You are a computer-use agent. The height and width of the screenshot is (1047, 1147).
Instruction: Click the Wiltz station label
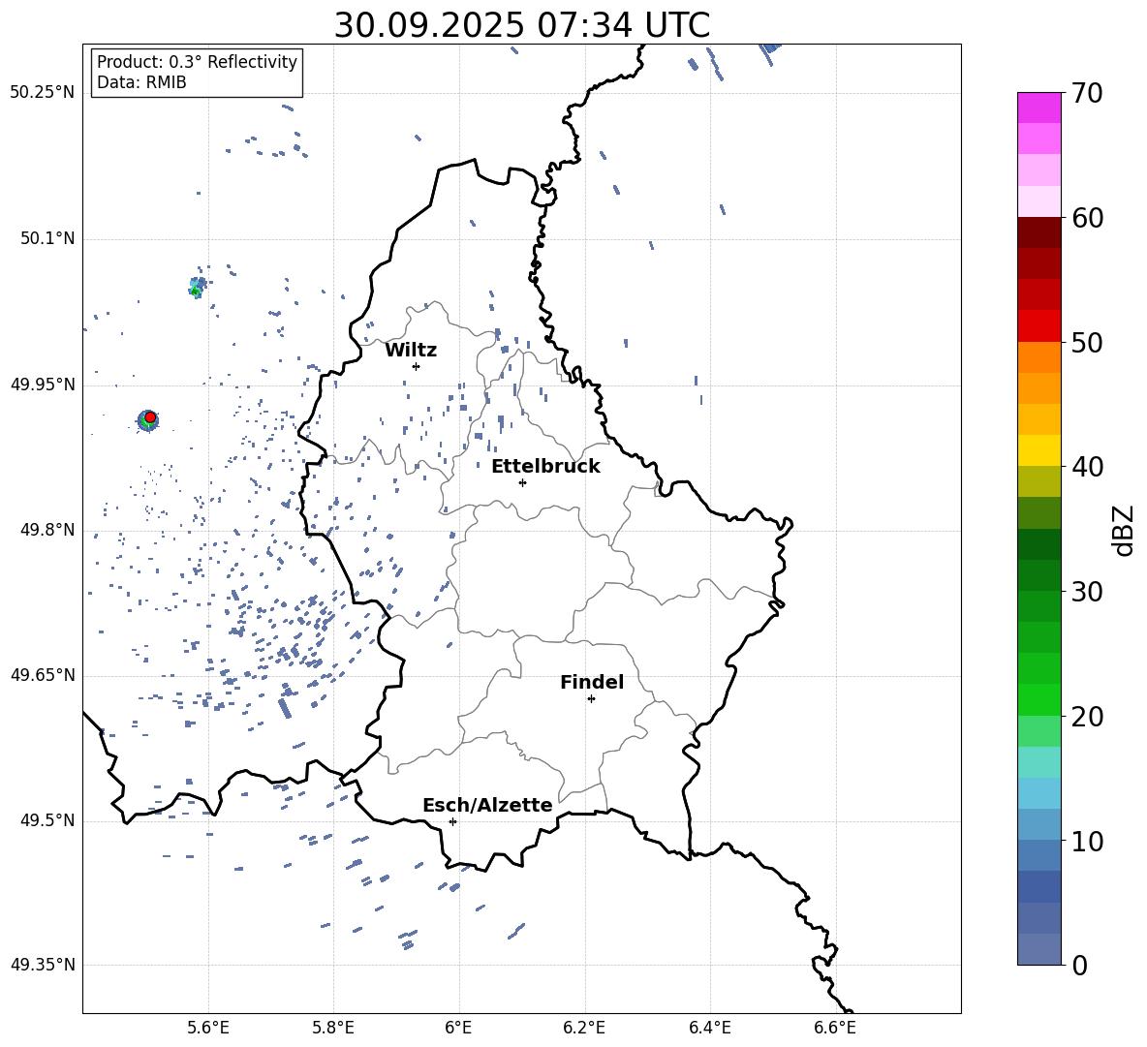tap(411, 351)
